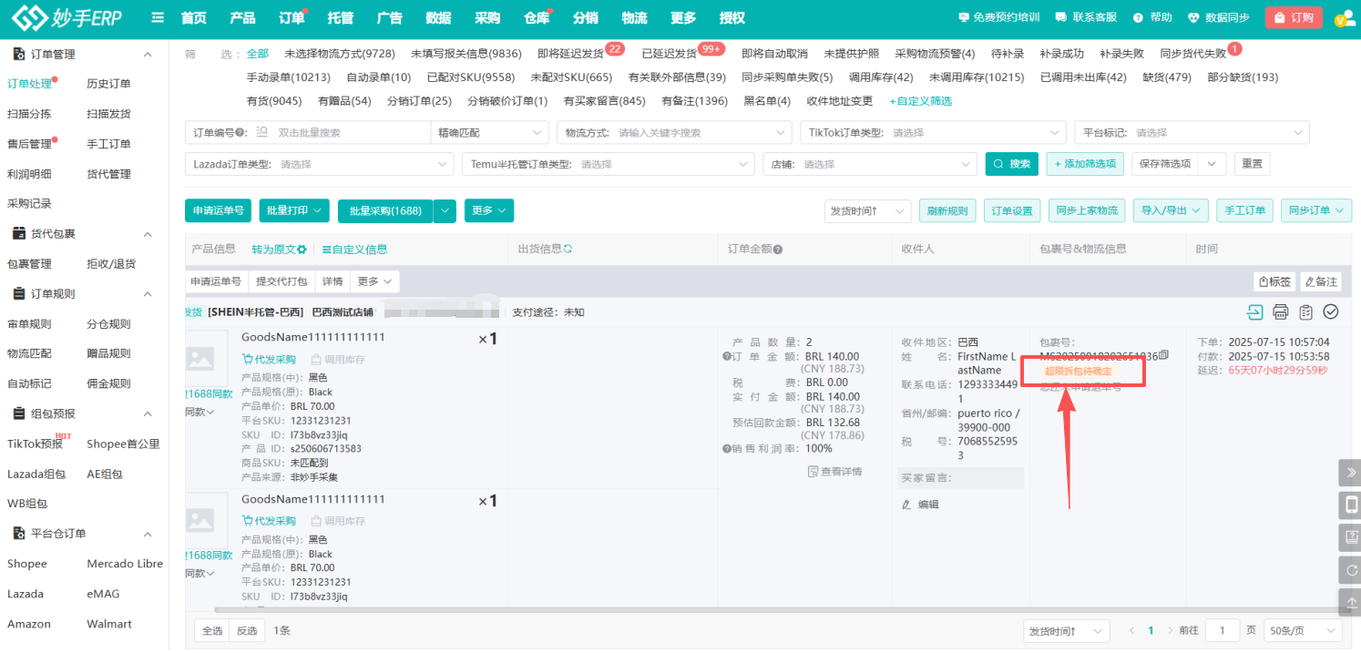Open the 仓库 top menu
The height and width of the screenshot is (653, 1361).
pos(537,18)
